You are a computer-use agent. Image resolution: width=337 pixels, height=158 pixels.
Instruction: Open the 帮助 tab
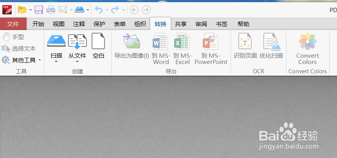click(x=243, y=24)
